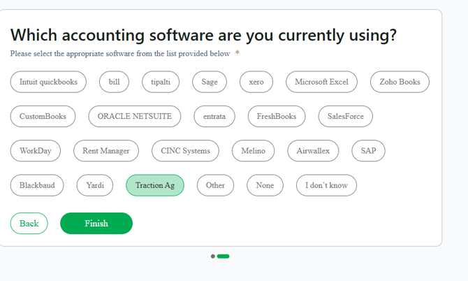Select the CustomBooks chip

pos(43,116)
